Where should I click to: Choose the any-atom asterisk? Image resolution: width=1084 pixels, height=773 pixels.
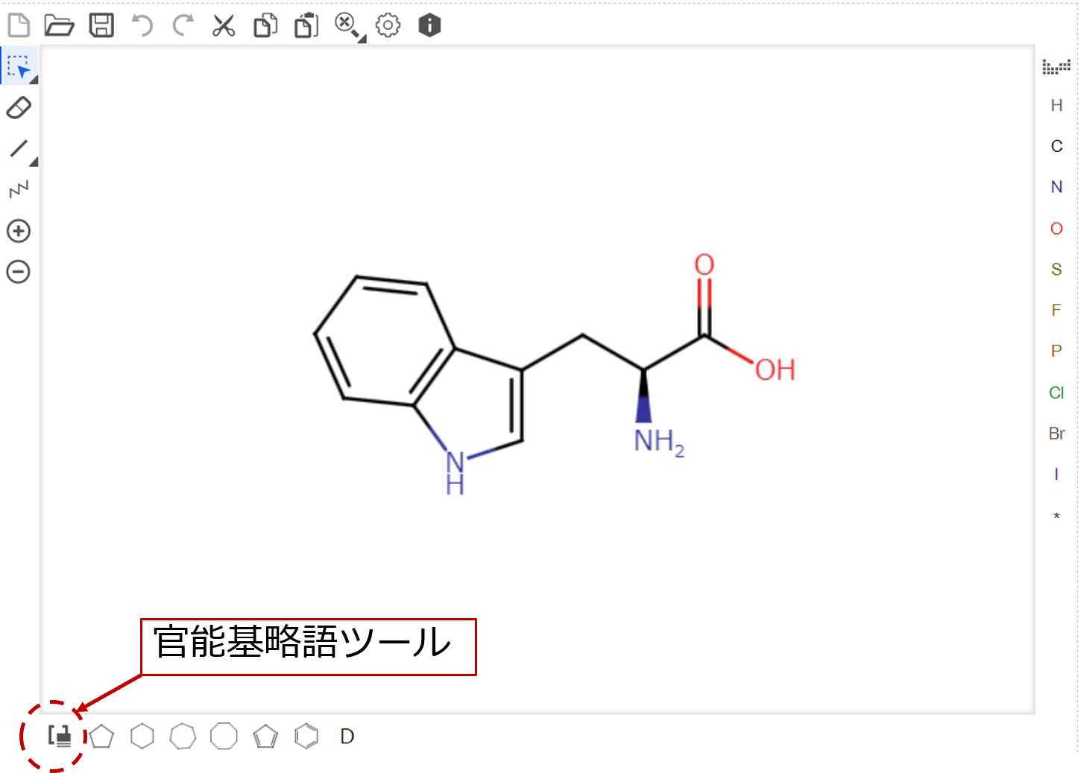point(1056,516)
